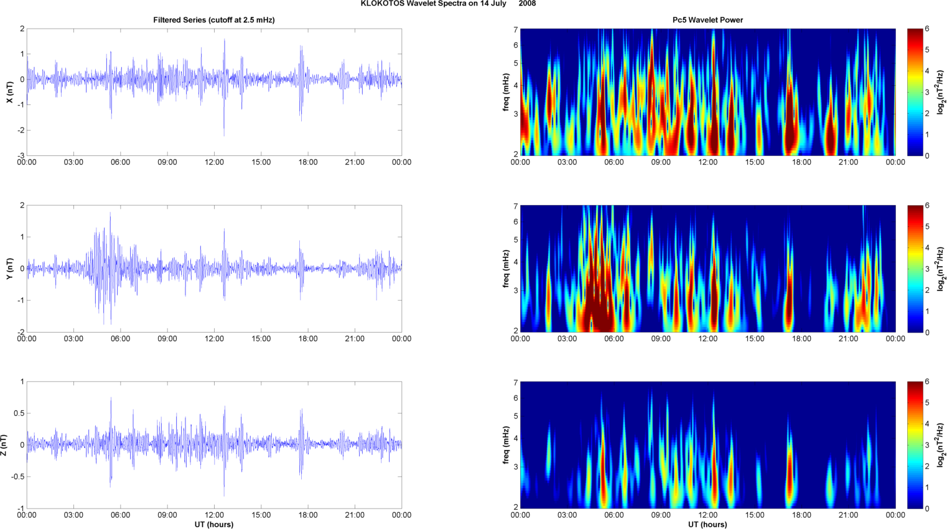Click the Z (nT) axis label

[4, 445]
